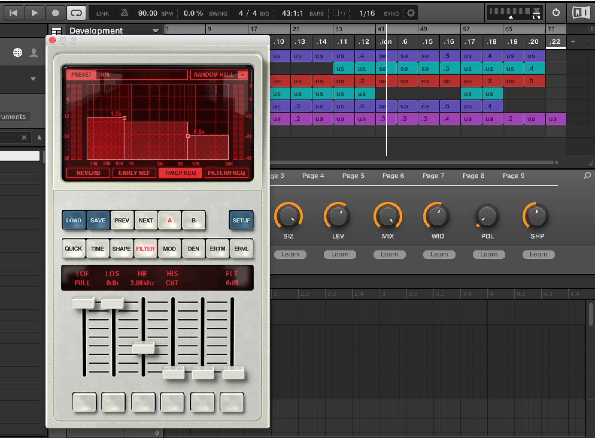Open the RANDOM HALL algorithm dropdown
The height and width of the screenshot is (438, 595).
[x=242, y=75]
